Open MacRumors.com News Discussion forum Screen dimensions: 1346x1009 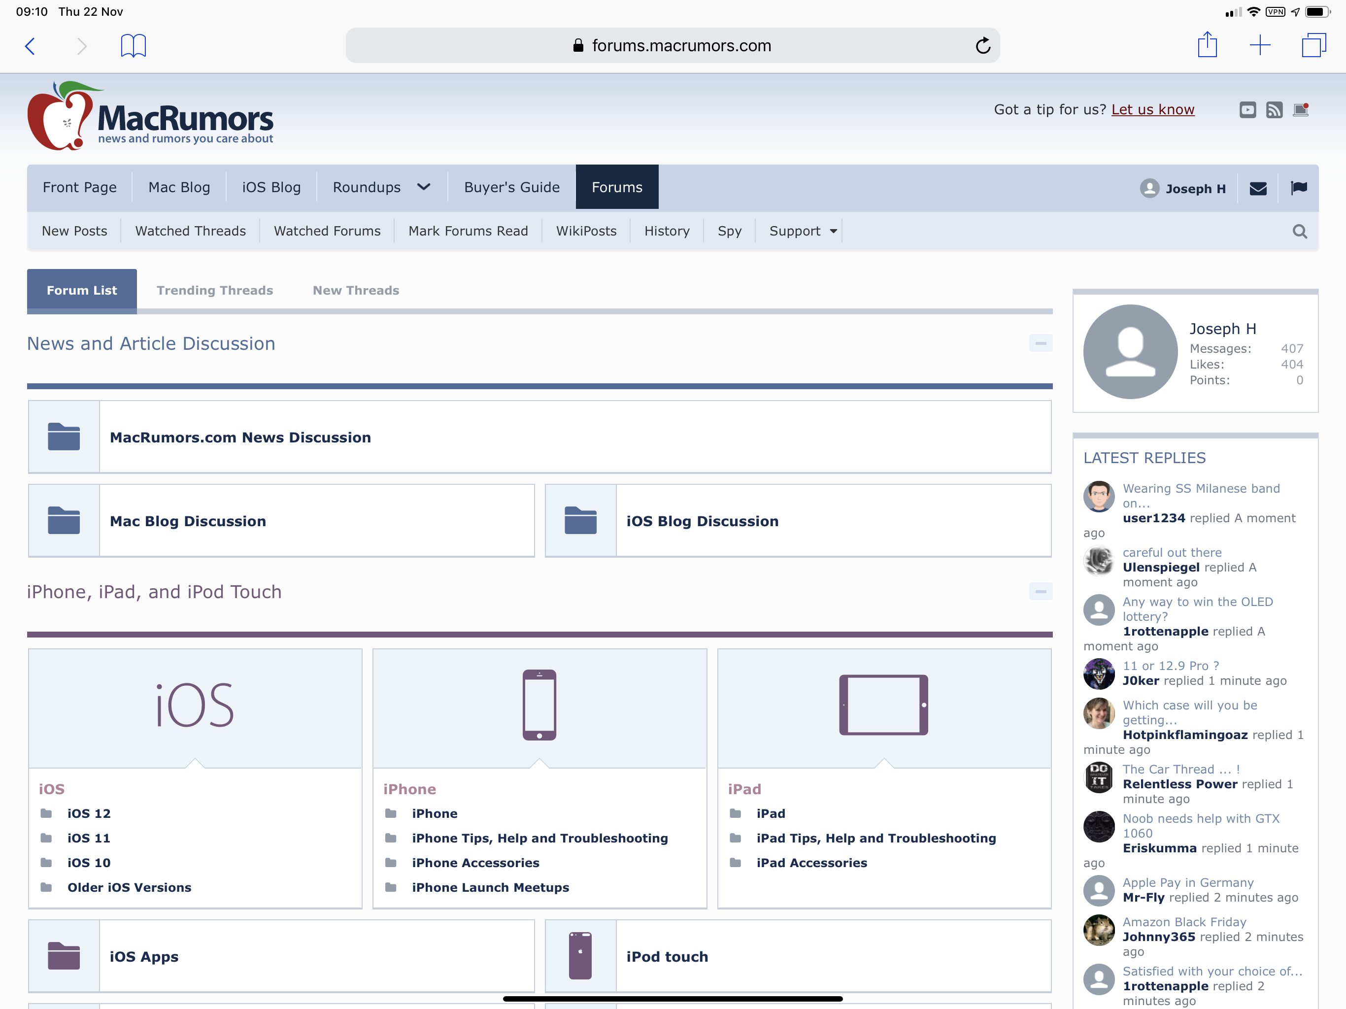(x=240, y=437)
